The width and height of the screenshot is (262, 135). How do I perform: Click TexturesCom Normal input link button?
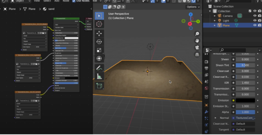click(243, 118)
